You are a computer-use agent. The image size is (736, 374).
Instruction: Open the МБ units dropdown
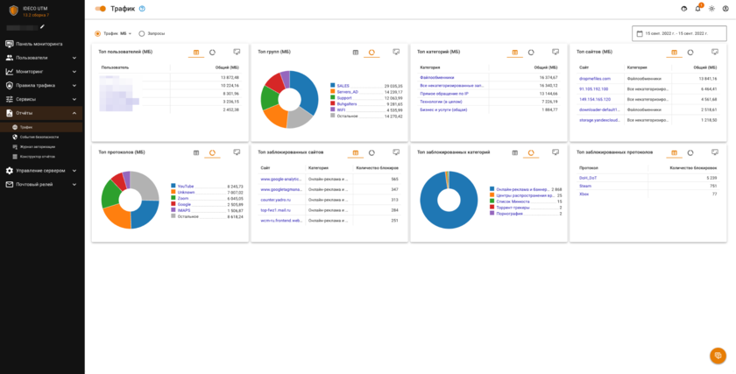(x=126, y=33)
